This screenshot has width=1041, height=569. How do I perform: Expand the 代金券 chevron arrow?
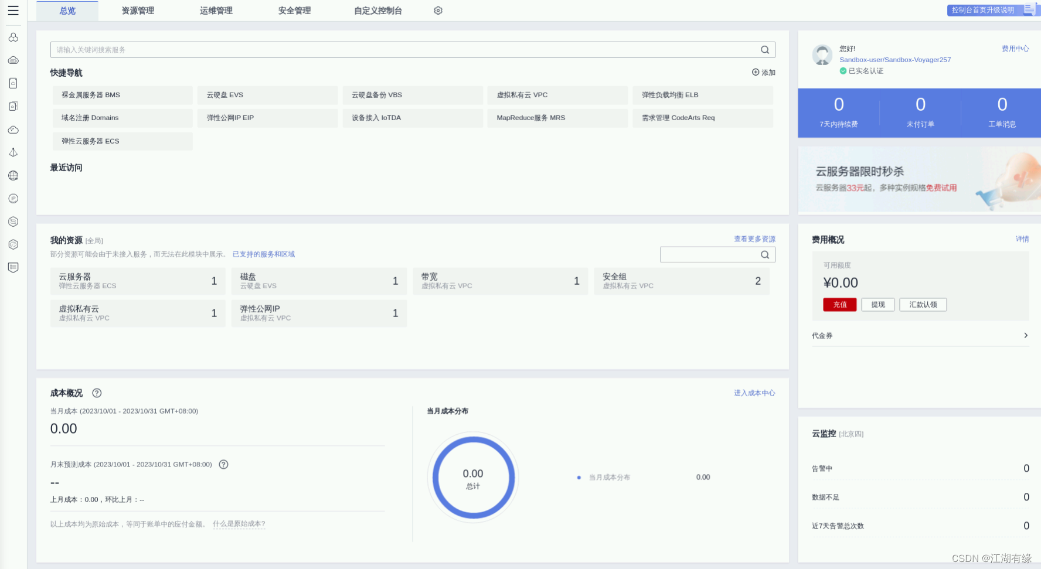pos(1026,335)
